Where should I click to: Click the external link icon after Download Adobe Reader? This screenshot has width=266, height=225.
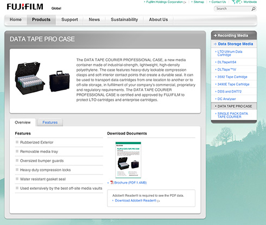[159, 201]
